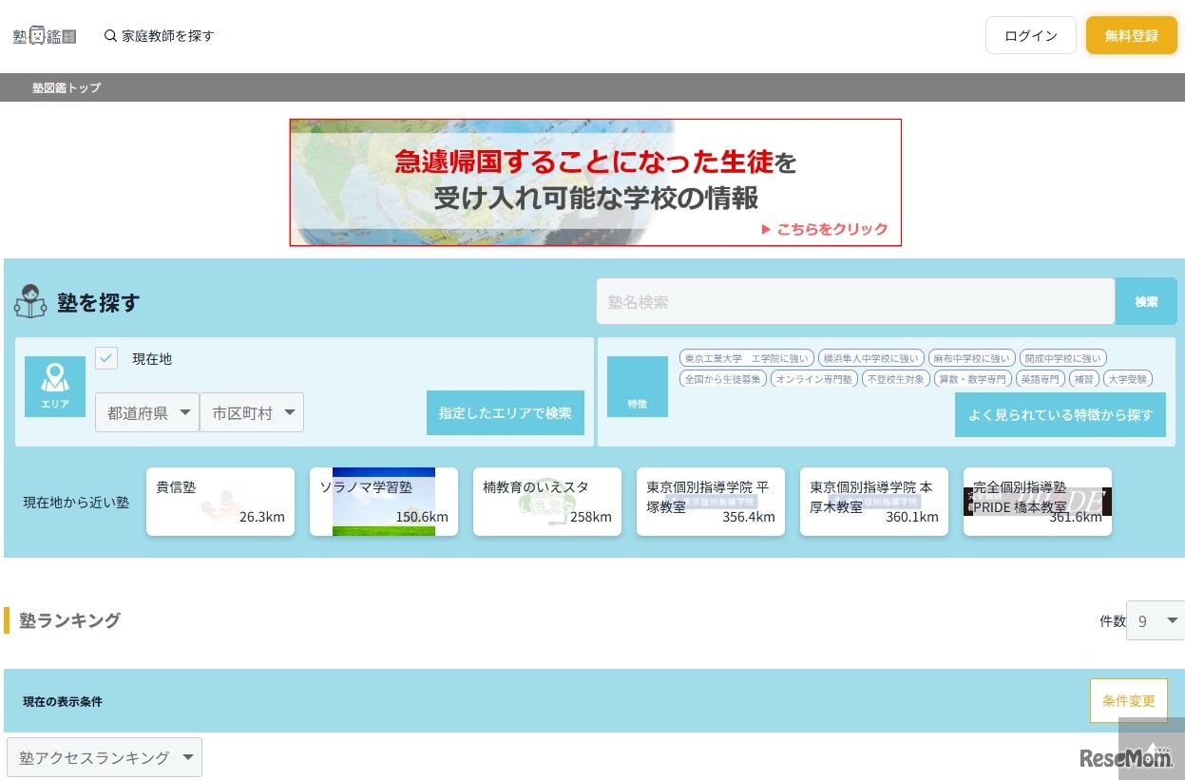Viewport: 1185px width, 780px height.
Task: Click the reading student icon by 塾を探す
Action: (30, 301)
